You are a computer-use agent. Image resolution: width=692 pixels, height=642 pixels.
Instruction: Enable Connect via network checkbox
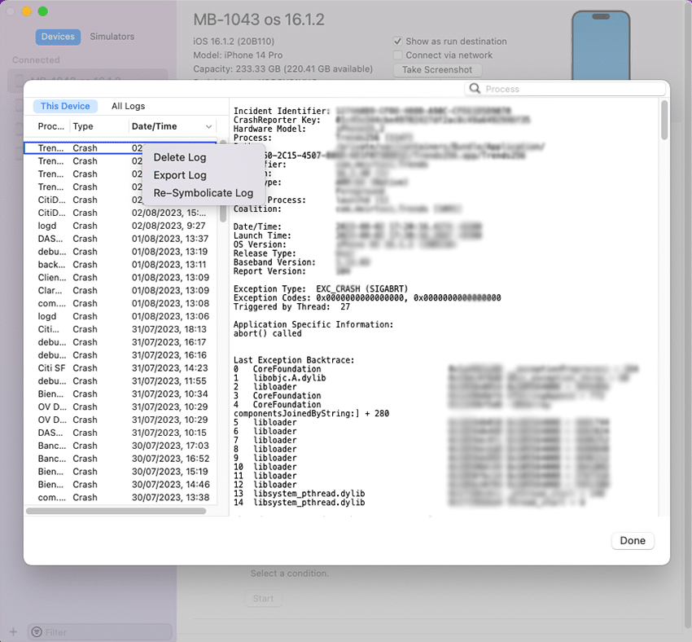pyautogui.click(x=397, y=55)
